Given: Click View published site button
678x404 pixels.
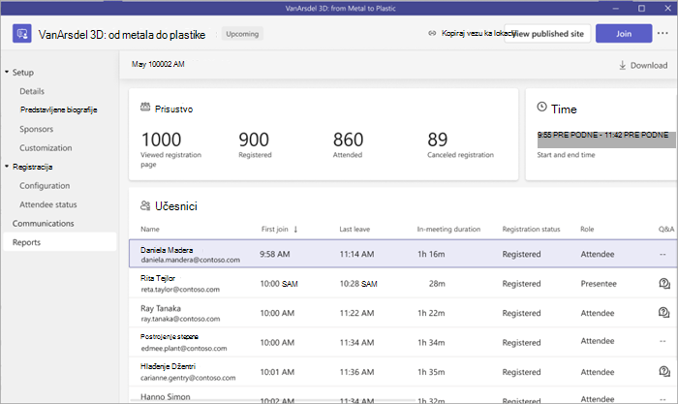Looking at the screenshot, I should [547, 33].
